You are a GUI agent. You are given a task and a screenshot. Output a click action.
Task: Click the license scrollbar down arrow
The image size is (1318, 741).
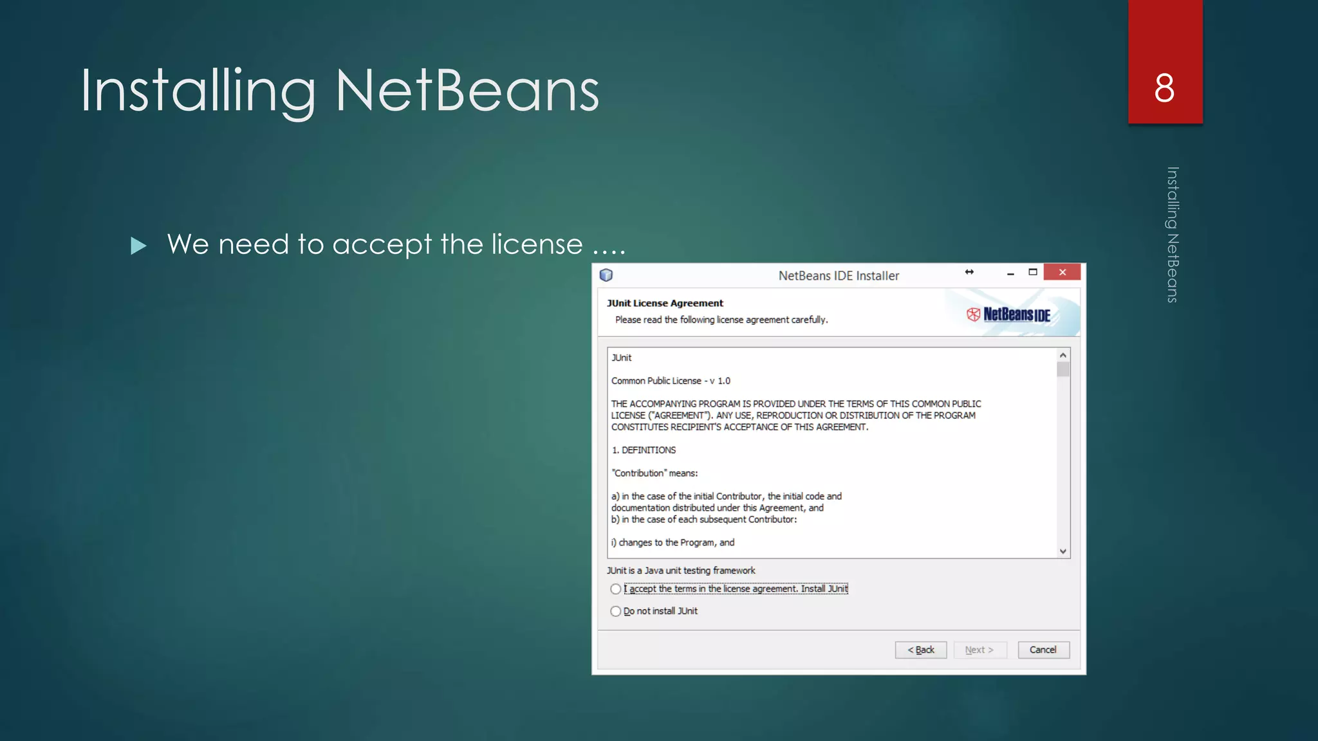click(1063, 551)
